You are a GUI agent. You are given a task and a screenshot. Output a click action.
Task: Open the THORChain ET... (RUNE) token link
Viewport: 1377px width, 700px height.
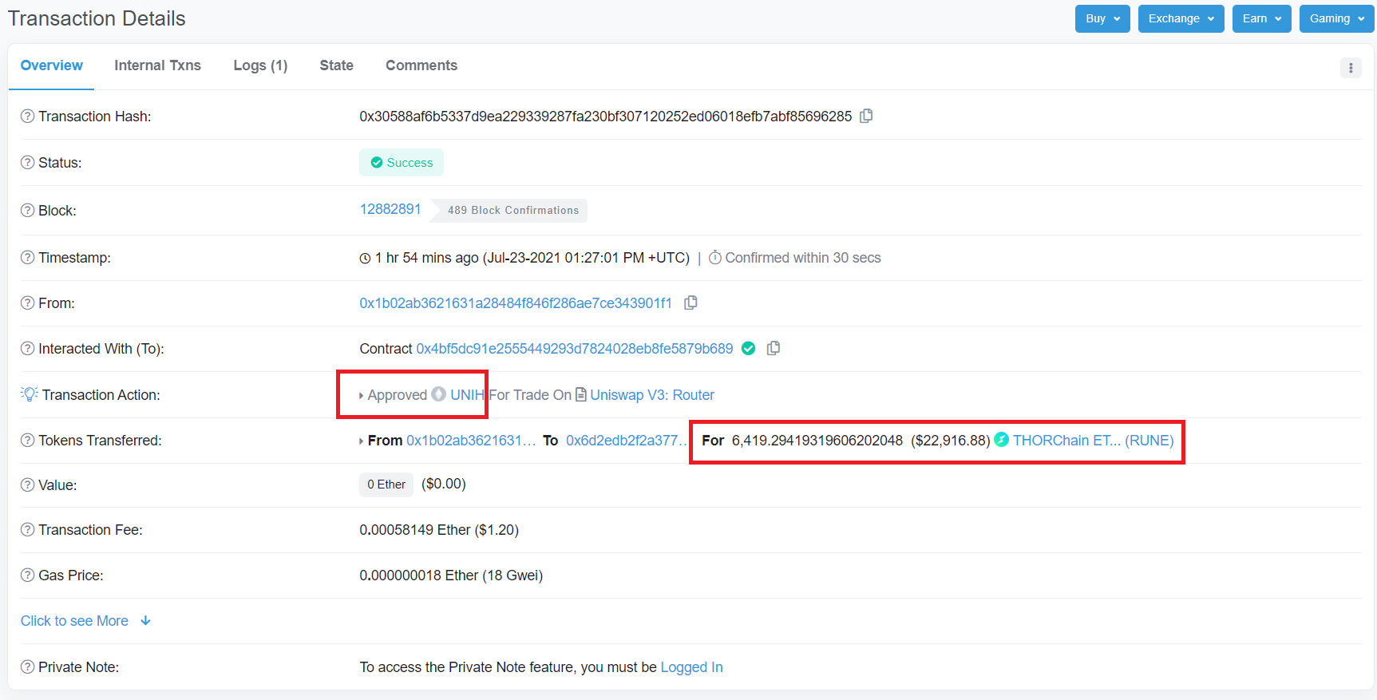(x=1094, y=441)
